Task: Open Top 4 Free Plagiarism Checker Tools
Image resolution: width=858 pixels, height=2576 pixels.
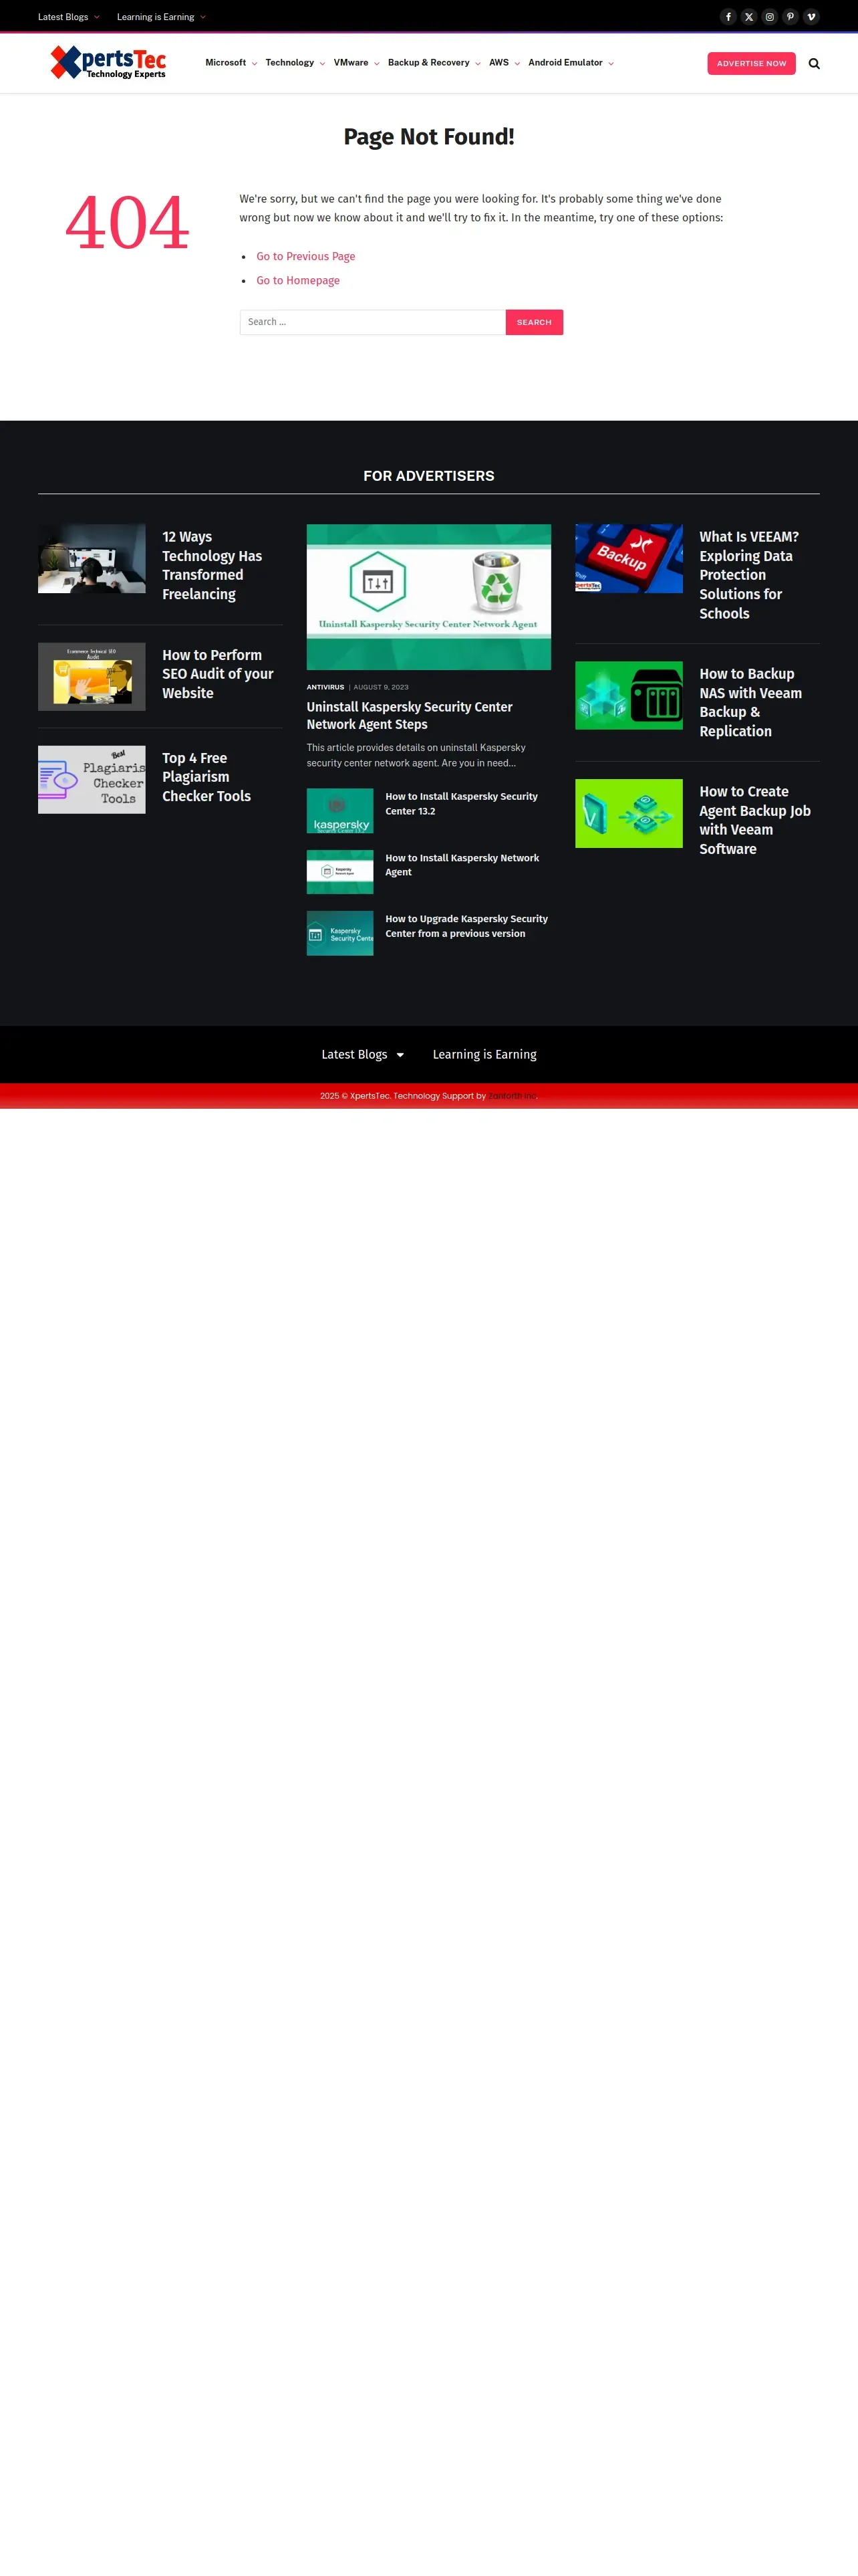Action: tap(206, 777)
